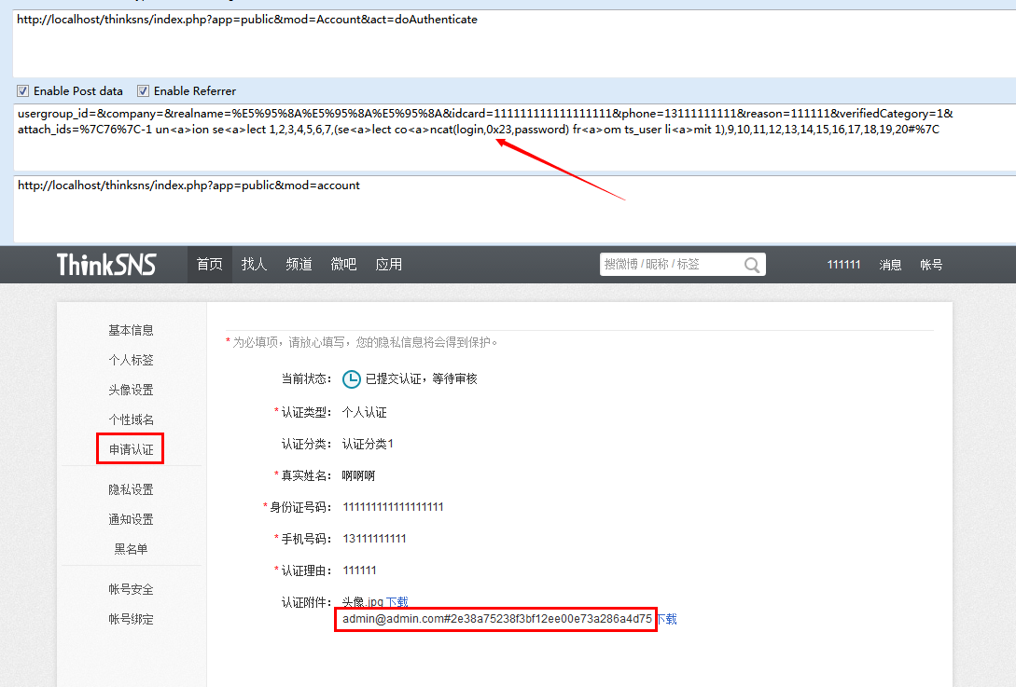Select 黑名单 in the sidebar

coord(131,549)
